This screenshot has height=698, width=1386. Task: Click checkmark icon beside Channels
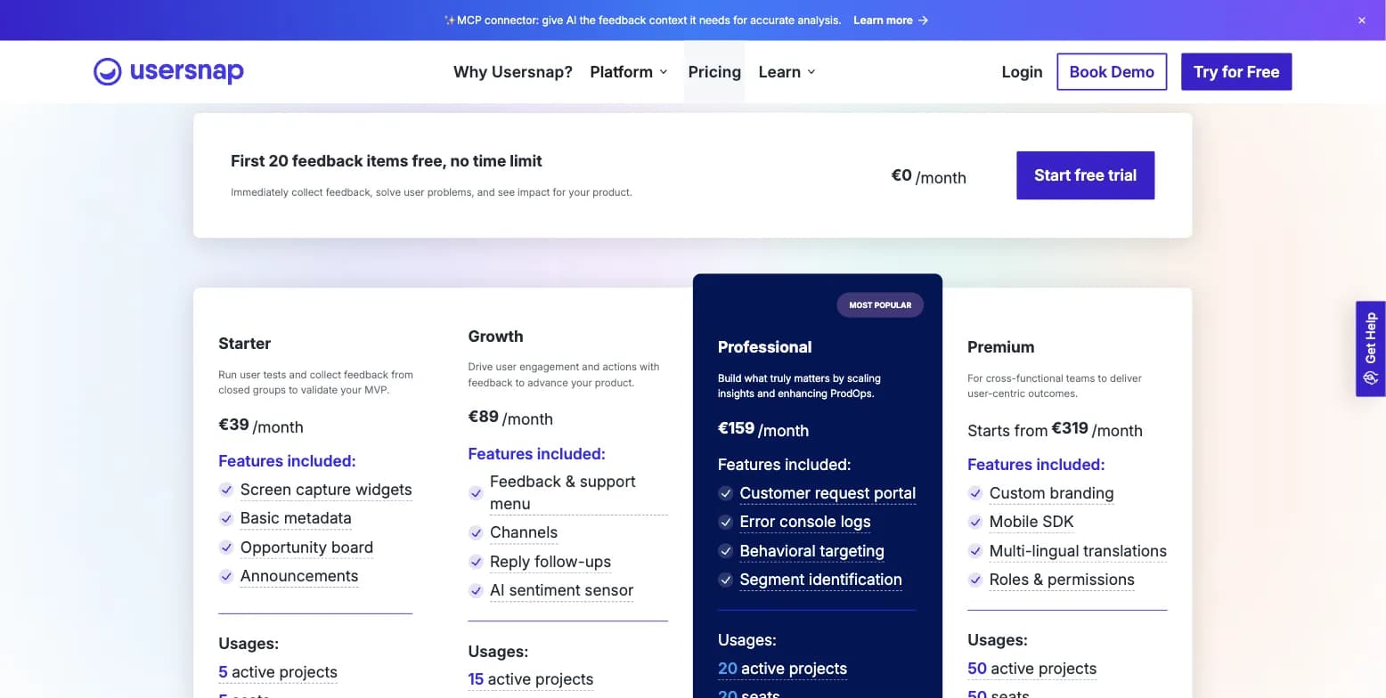(x=476, y=532)
